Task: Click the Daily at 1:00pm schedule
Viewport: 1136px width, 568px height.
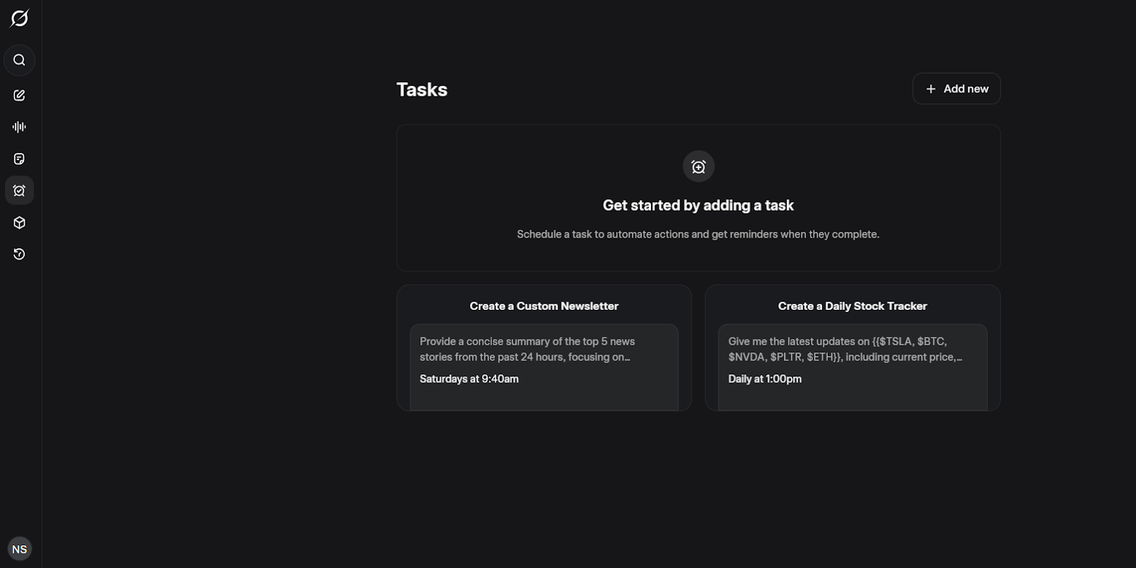Action: pos(765,379)
